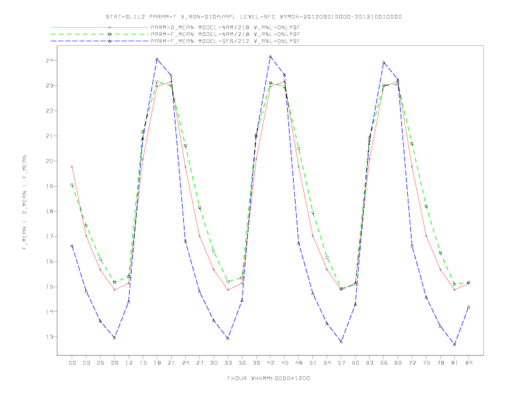Click x-axis forecast hour label 57
Viewport: 511px width, 395px height.
pos(341,363)
